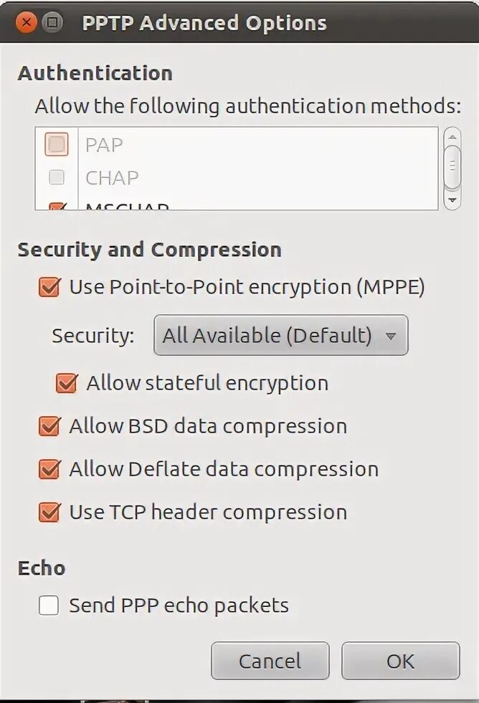Click the PPTP Advanced Options title text
The image size is (479, 703).
pos(204,23)
